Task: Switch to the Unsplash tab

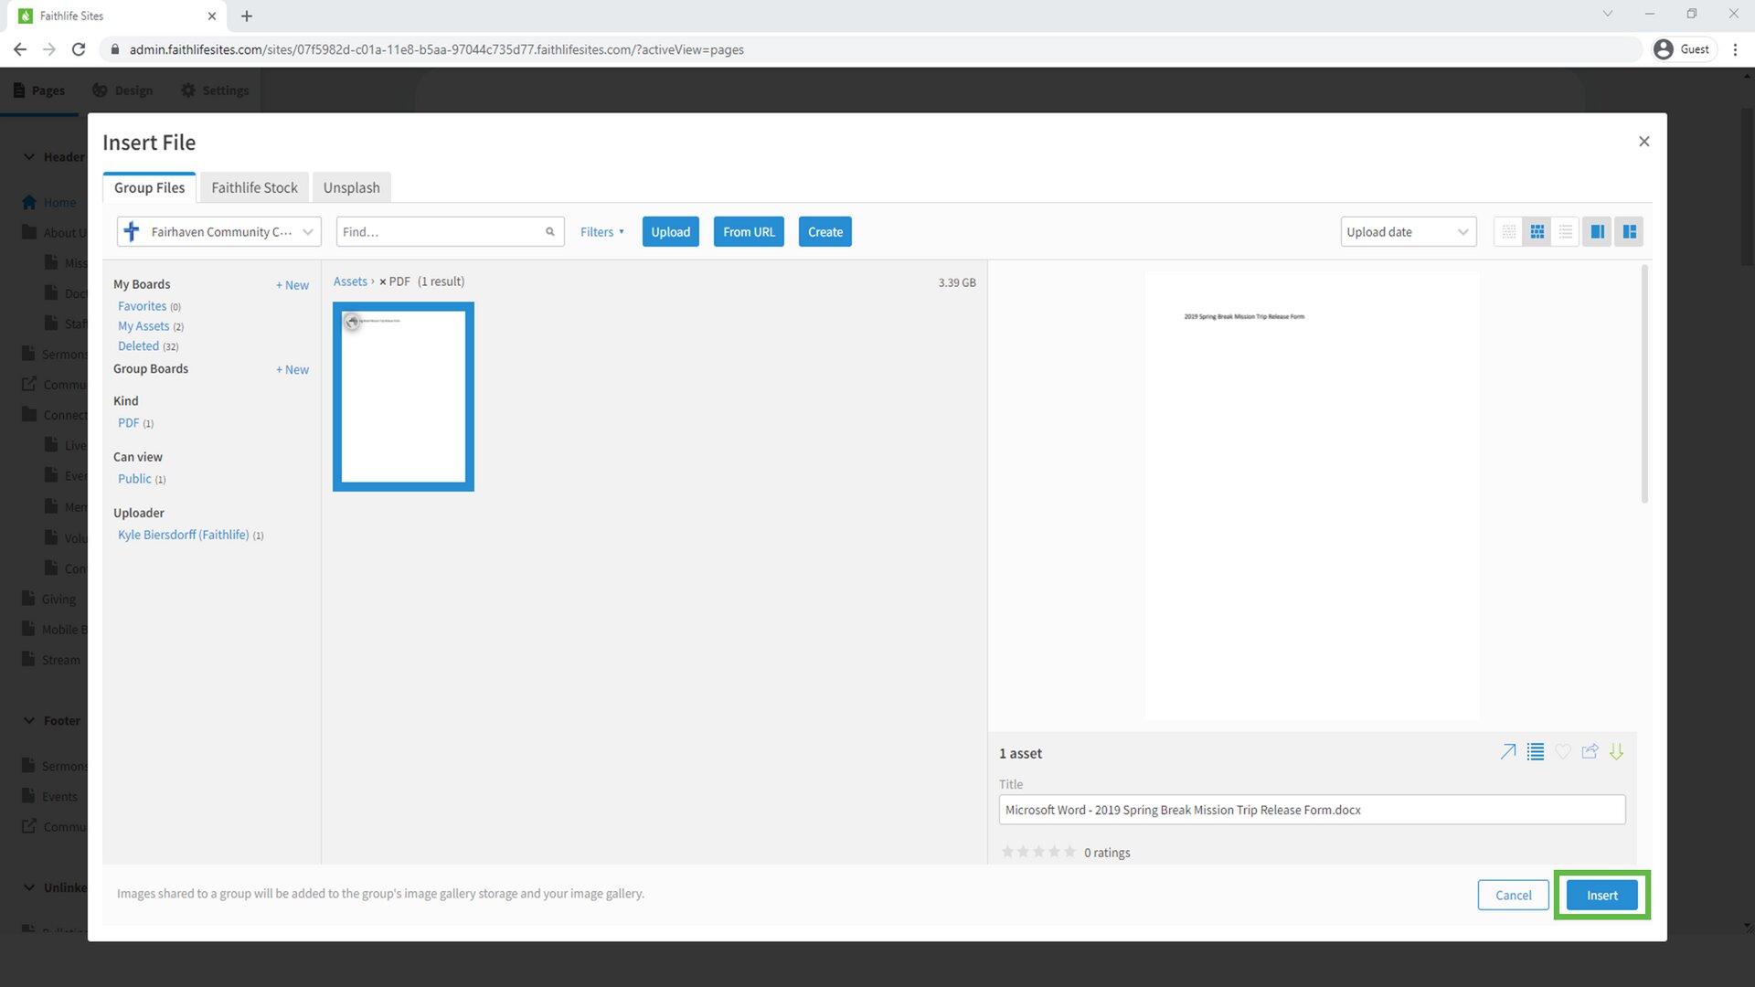Action: (x=351, y=187)
